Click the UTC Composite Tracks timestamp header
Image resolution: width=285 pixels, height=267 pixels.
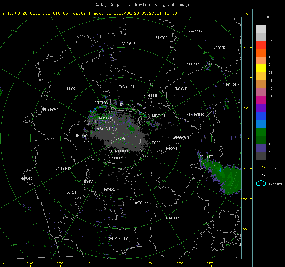point(89,13)
